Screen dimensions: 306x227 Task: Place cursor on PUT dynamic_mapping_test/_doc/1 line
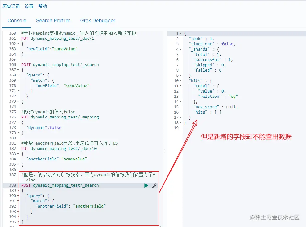[x=58, y=39]
